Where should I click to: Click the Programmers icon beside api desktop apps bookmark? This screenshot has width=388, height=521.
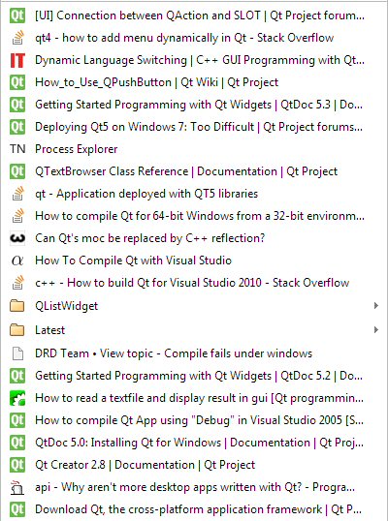(17, 487)
